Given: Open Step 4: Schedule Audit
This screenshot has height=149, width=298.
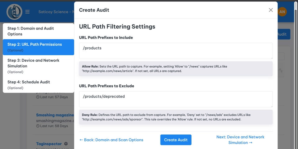Looking at the screenshot, I should click(x=38, y=84).
